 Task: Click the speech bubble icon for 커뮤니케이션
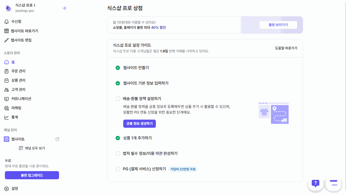tap(7, 99)
